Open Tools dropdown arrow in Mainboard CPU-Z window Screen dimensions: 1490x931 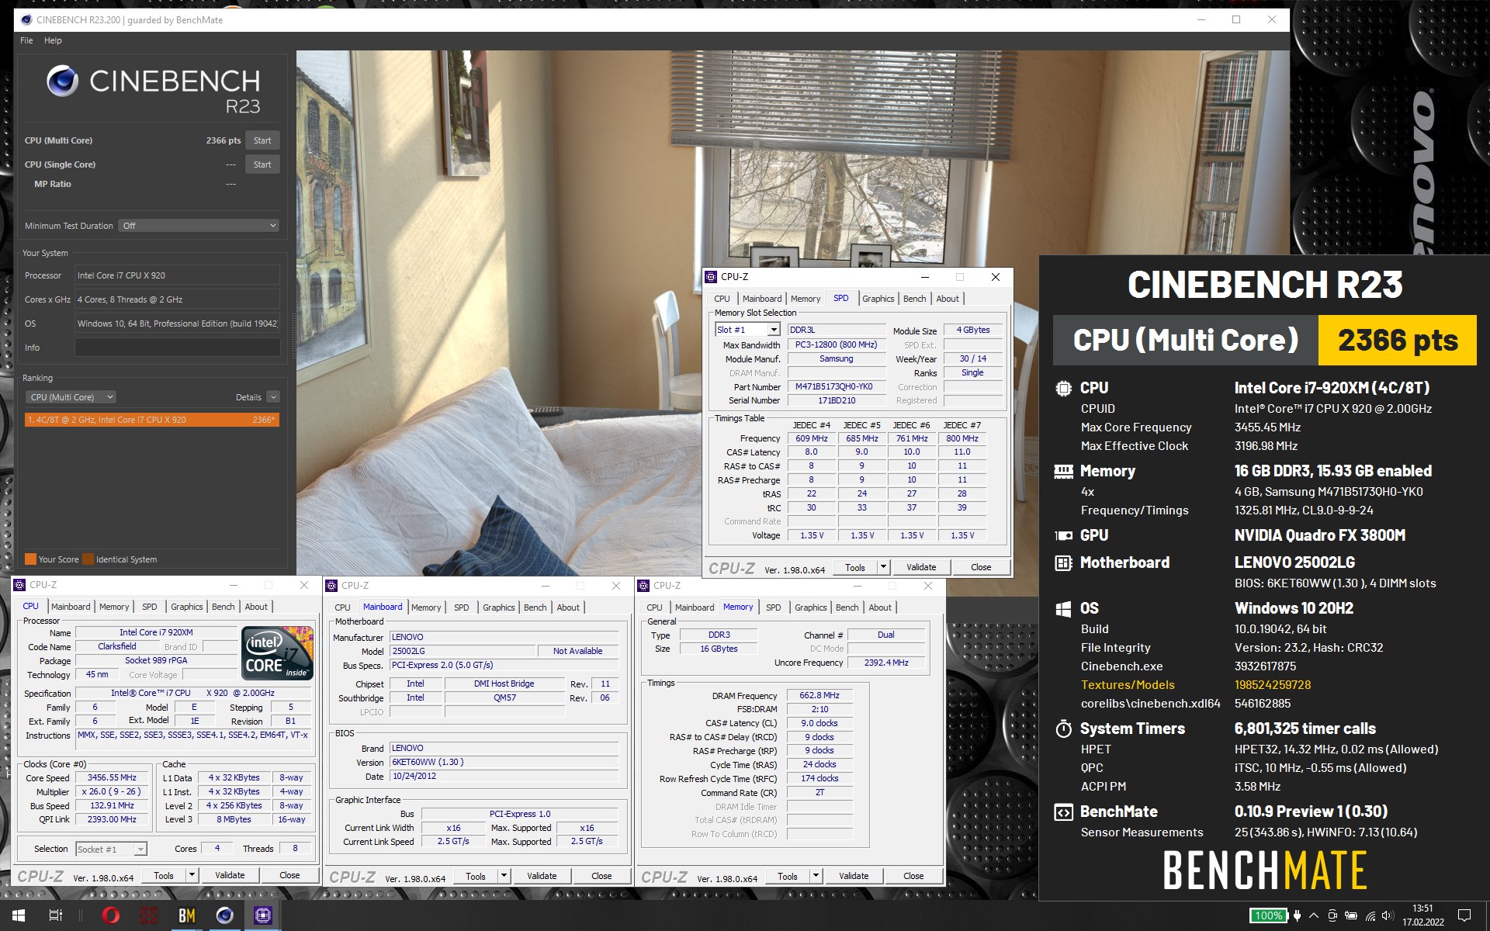pyautogui.click(x=504, y=877)
